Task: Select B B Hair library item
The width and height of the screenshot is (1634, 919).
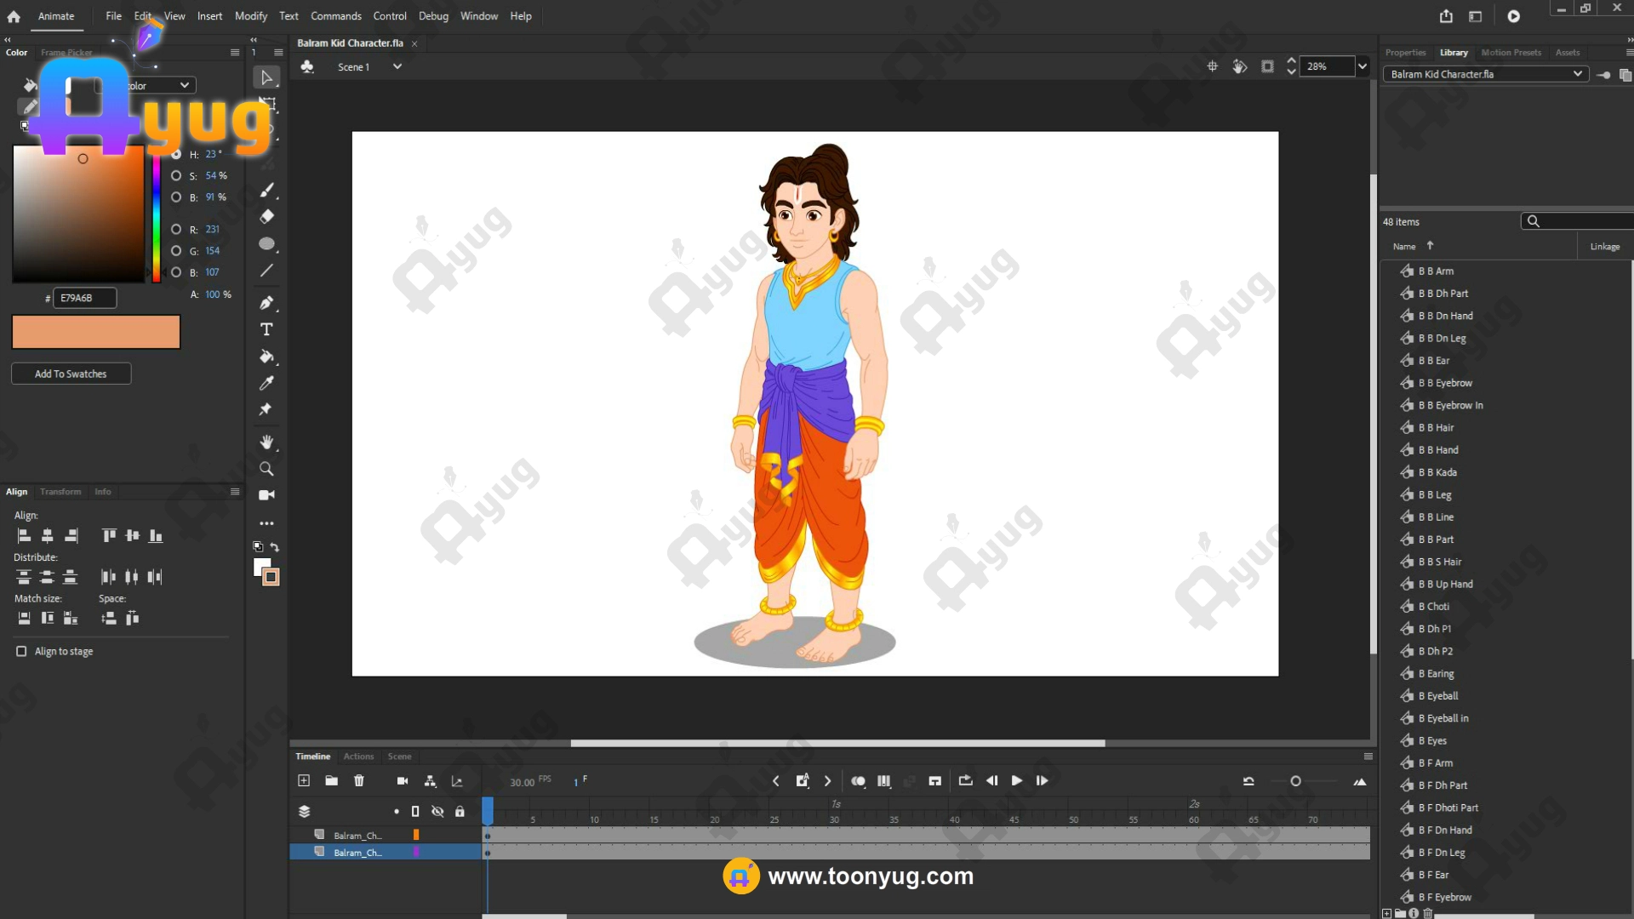Action: point(1436,427)
